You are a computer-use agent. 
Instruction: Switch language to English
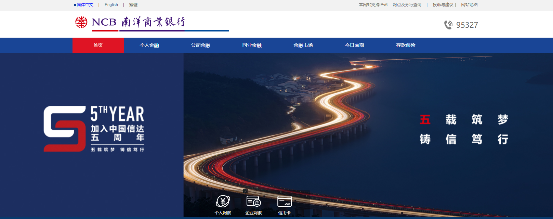coord(111,5)
